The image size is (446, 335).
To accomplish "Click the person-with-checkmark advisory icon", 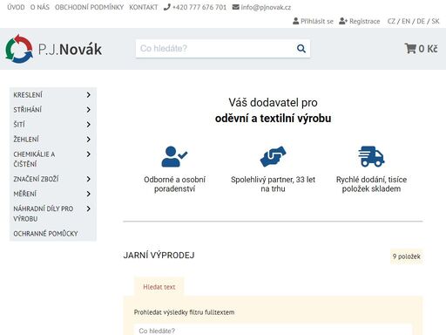I will pyautogui.click(x=174, y=157).
